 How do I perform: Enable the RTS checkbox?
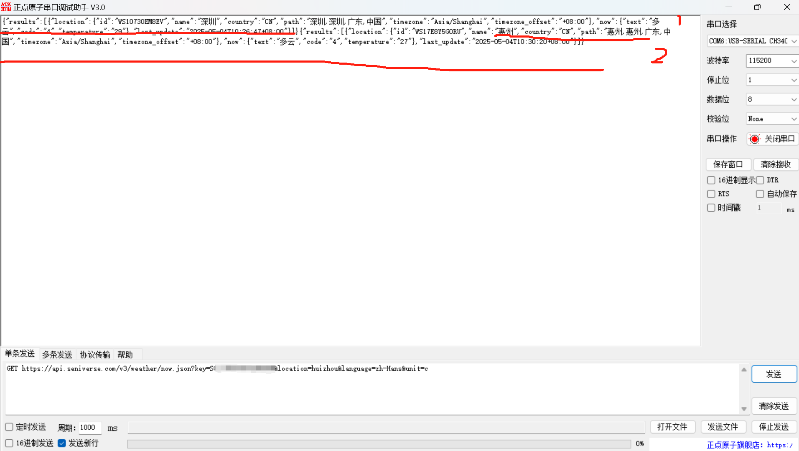[x=711, y=194]
